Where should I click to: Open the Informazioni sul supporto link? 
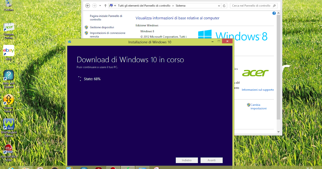click(x=258, y=90)
